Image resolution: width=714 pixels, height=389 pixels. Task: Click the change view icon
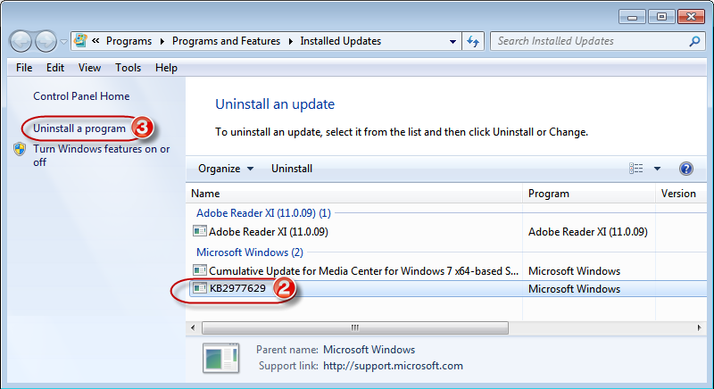click(x=636, y=169)
